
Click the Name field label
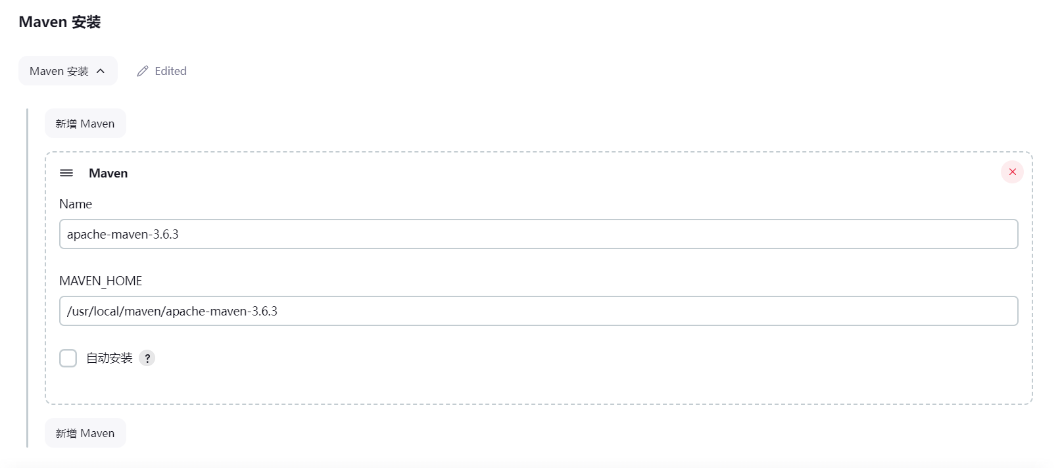pyautogui.click(x=76, y=204)
